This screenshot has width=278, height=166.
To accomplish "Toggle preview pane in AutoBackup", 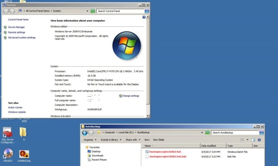I will coord(253,140).
